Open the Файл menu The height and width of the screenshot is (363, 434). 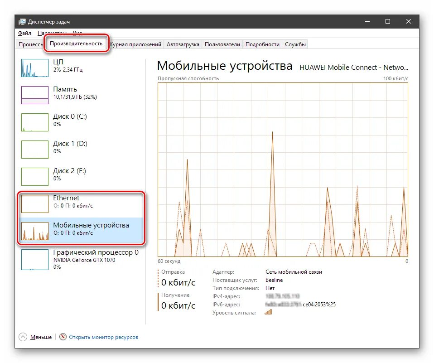24,33
